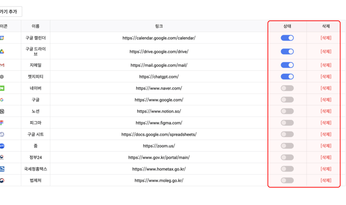The height and width of the screenshot is (205, 346).
Task: Turn on the 법제처 status toggle
Action: (287, 180)
